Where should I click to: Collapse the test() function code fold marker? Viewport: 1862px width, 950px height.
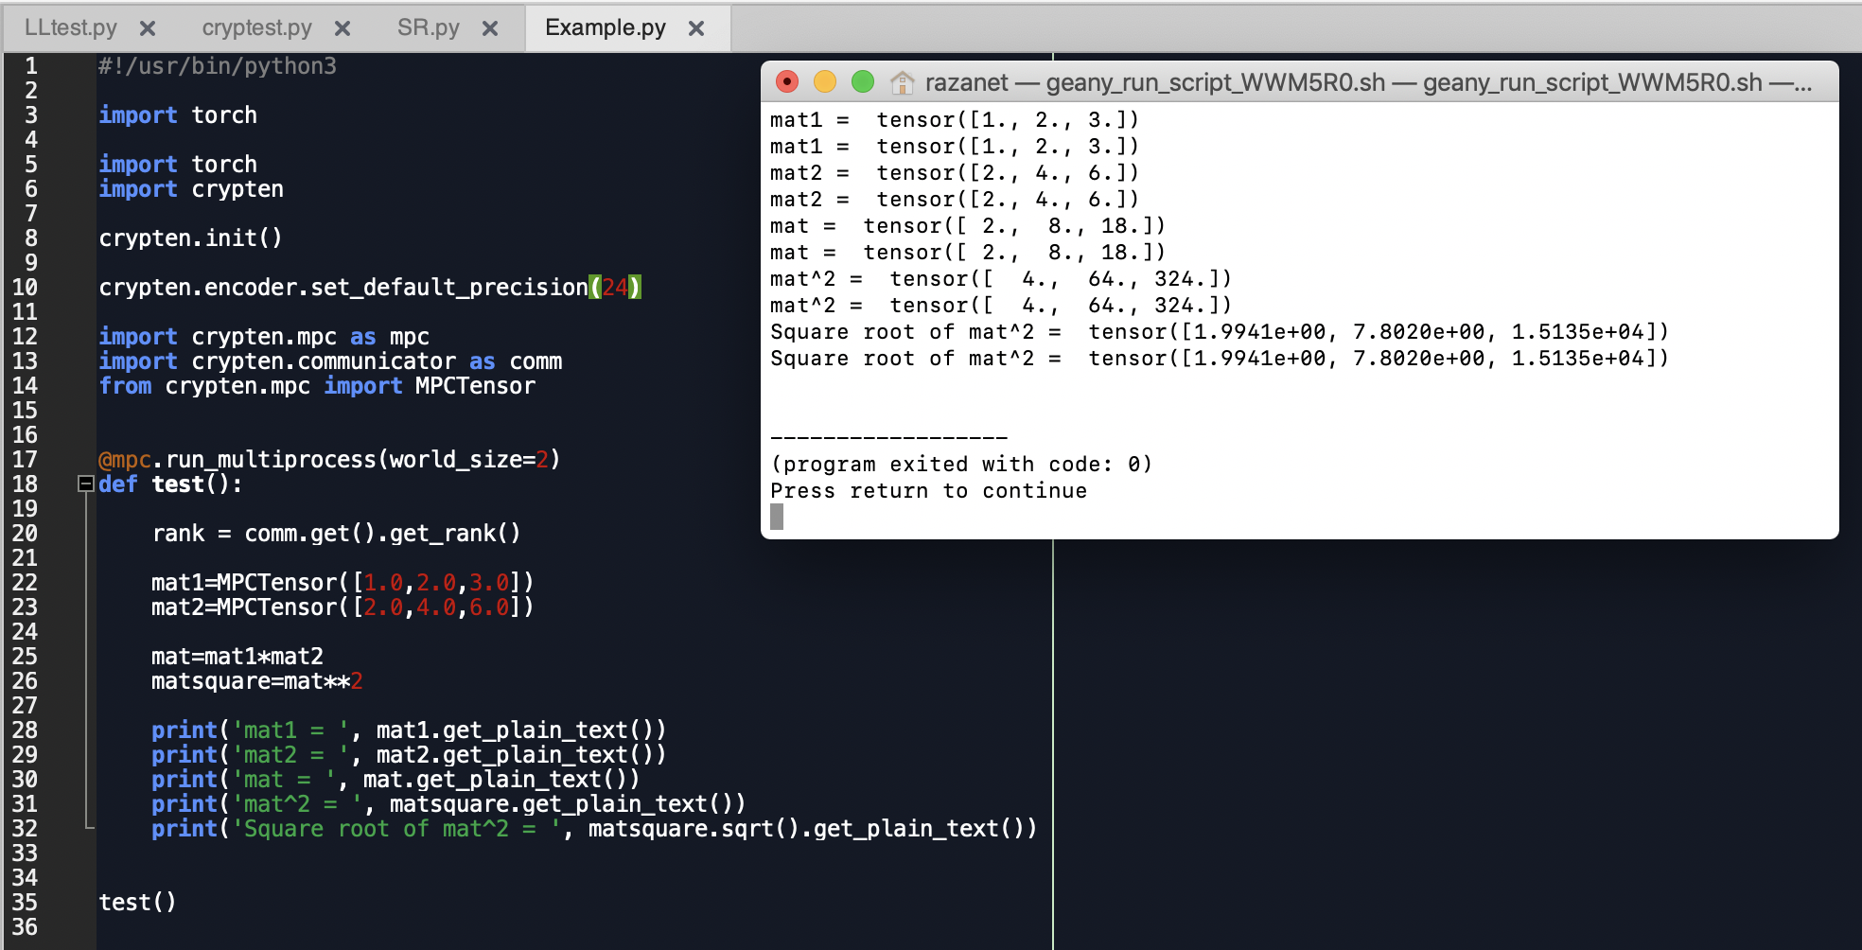pos(86,484)
